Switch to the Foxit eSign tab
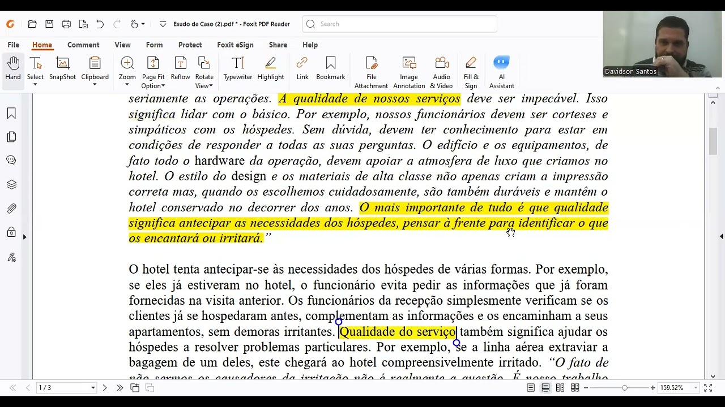Image resolution: width=725 pixels, height=407 pixels. coord(235,45)
